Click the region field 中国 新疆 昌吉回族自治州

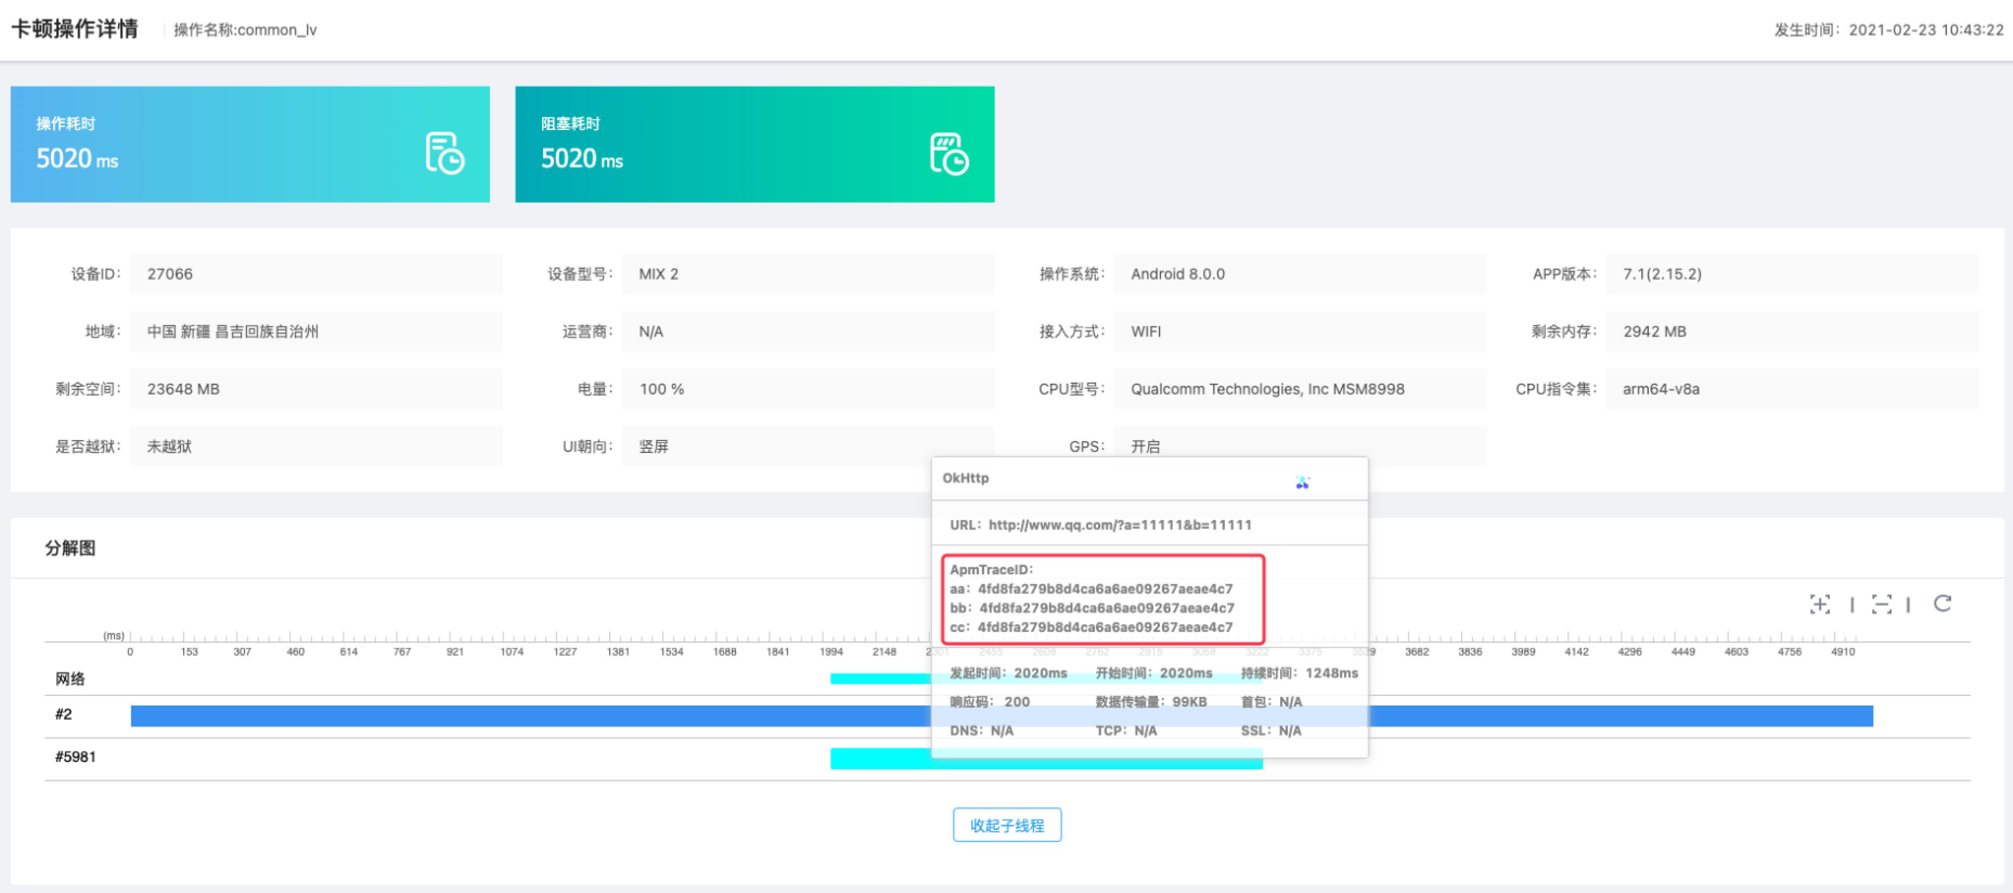tap(317, 331)
